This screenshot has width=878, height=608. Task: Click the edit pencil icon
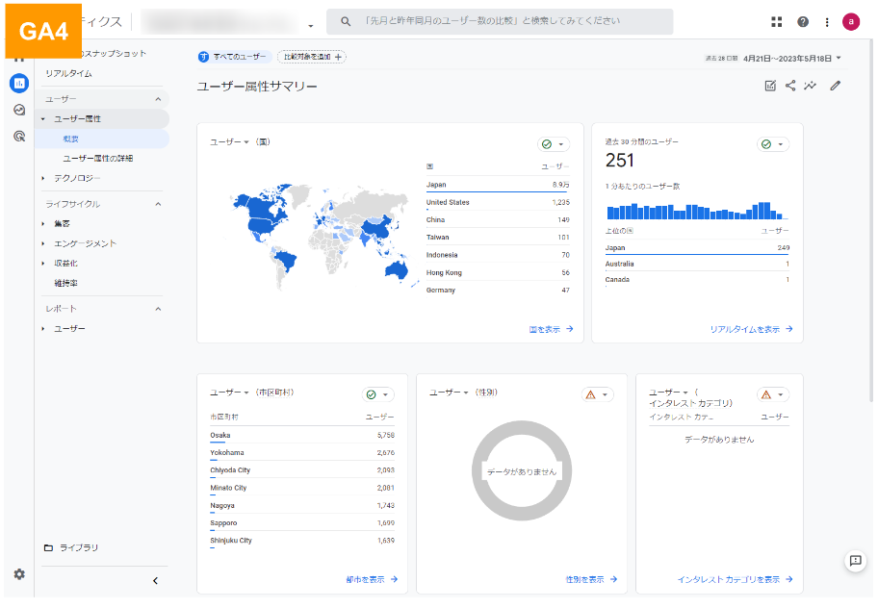coord(836,86)
